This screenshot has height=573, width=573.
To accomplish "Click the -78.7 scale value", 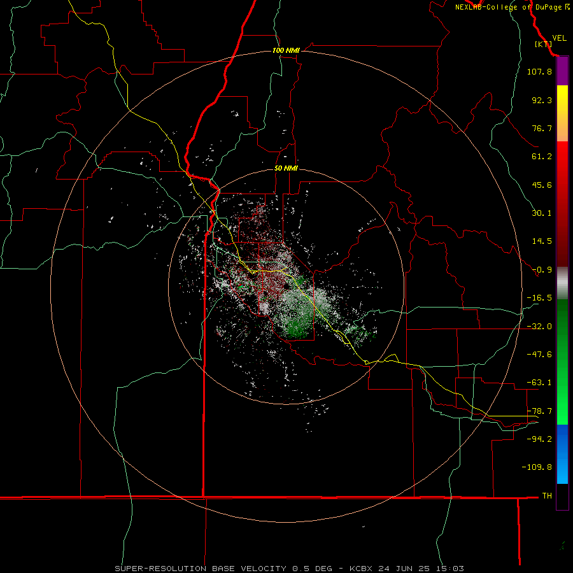I will 539,411.
